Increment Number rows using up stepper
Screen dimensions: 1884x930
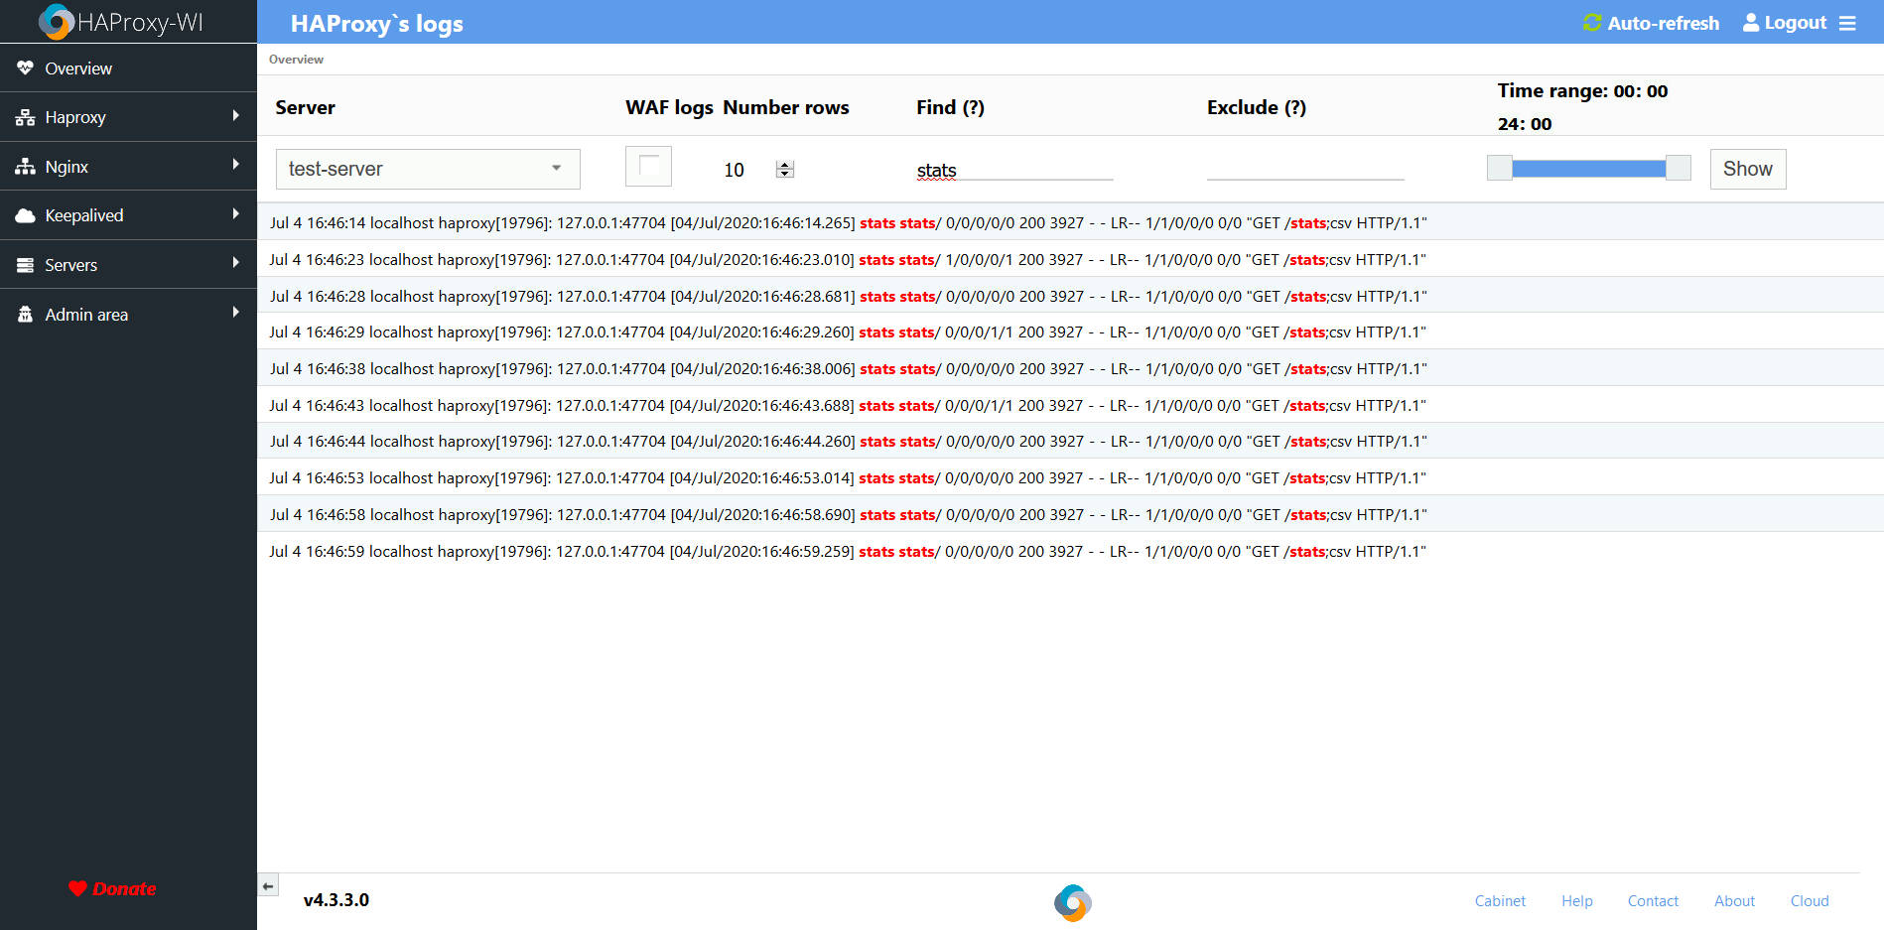point(784,163)
